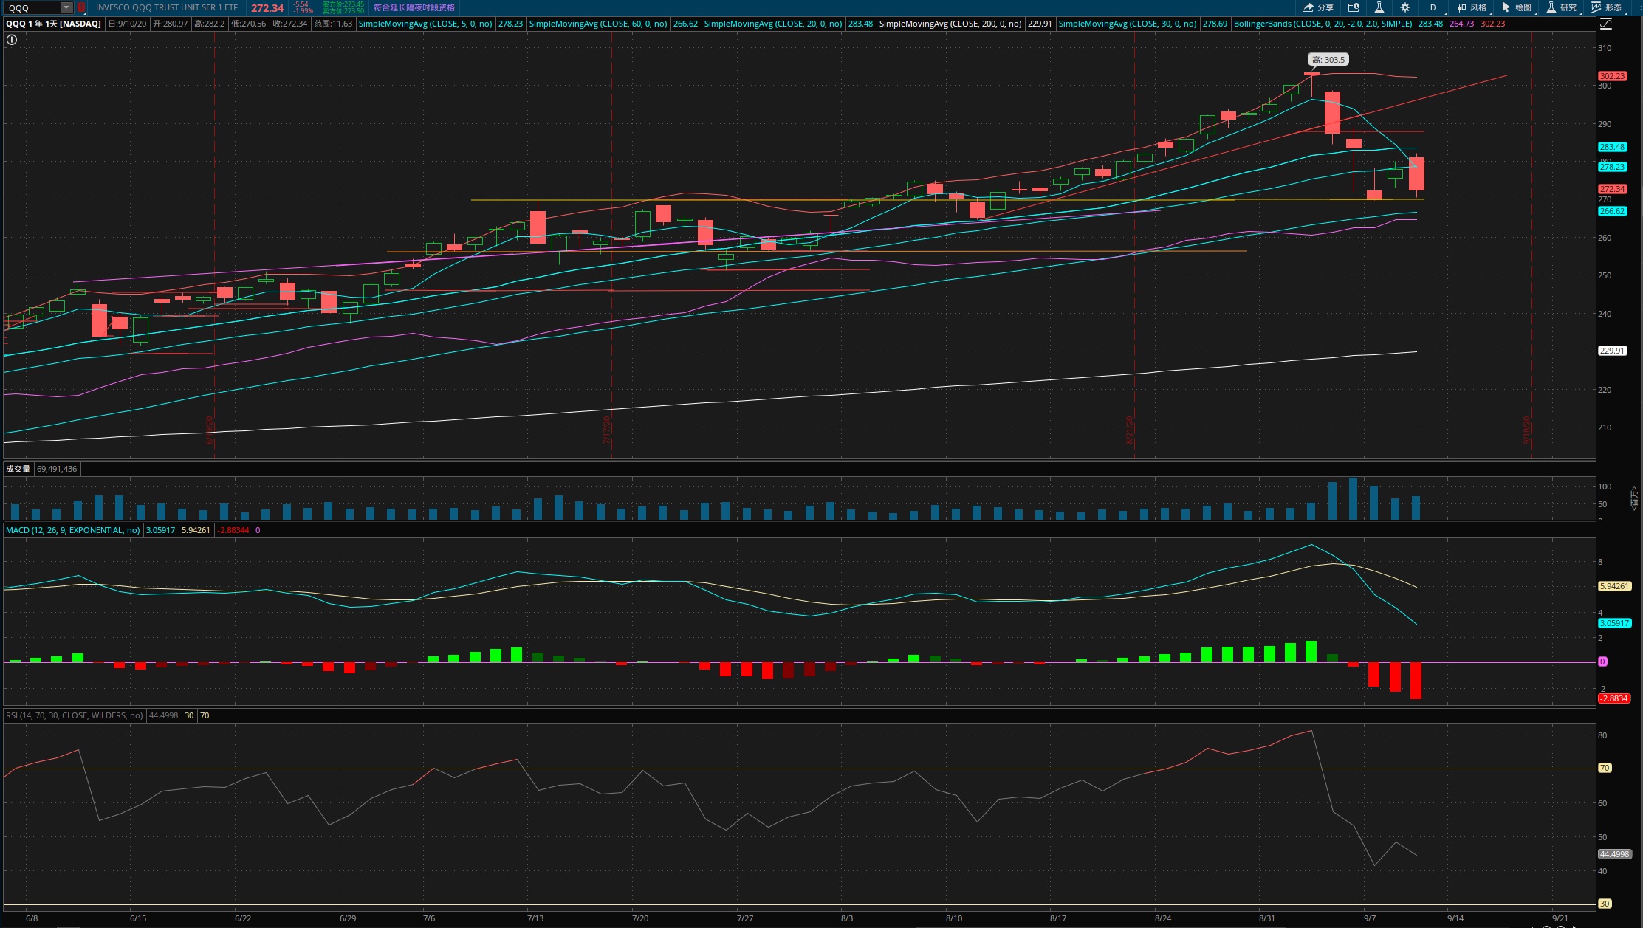Click the 9/7 date label on the time axis
The height and width of the screenshot is (928, 1643).
tap(1370, 918)
